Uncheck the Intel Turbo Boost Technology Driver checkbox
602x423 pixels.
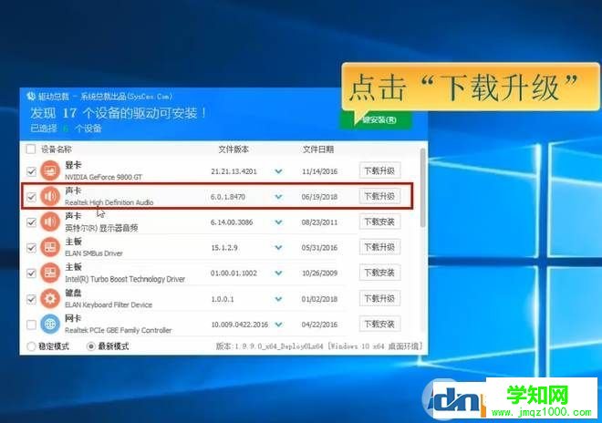(31, 273)
